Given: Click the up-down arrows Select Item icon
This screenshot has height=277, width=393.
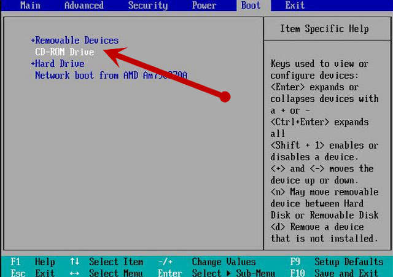Looking at the screenshot, I should (x=75, y=262).
